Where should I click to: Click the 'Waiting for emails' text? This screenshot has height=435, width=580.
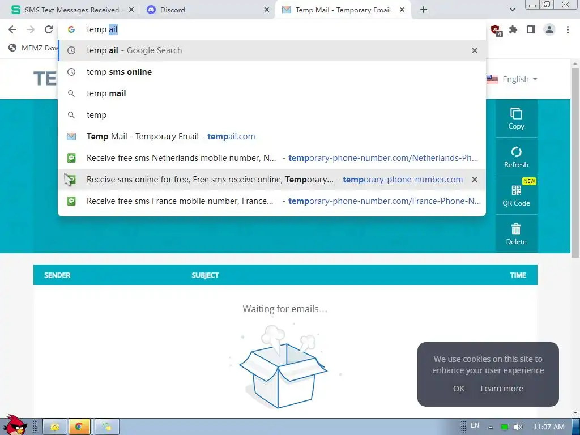pos(284,309)
